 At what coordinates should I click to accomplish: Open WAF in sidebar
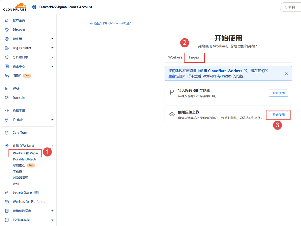[16, 88]
